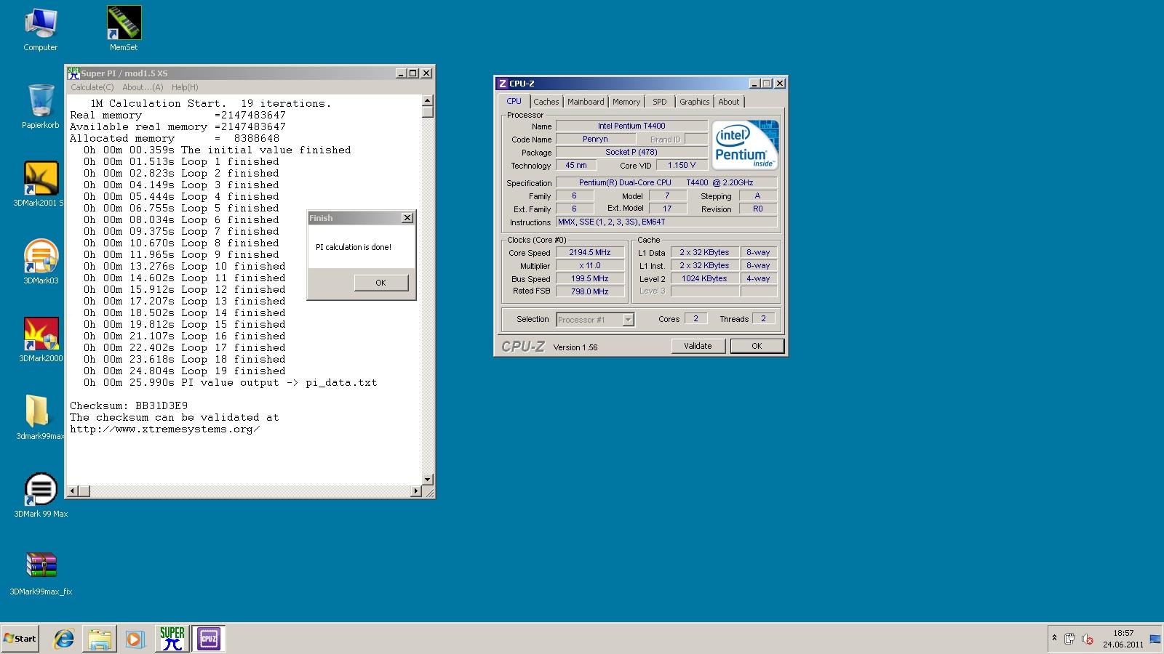
Task: Click the Checksum: BB31D3E9 line
Action: [129, 405]
